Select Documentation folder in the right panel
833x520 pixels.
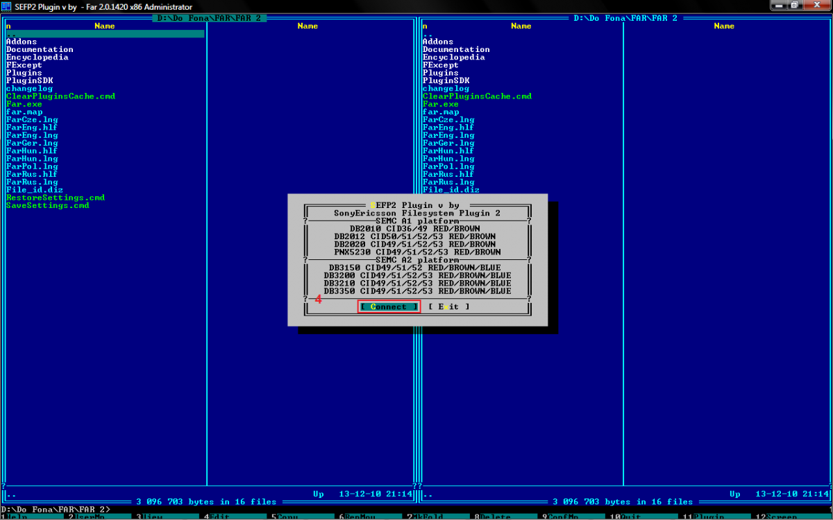456,49
